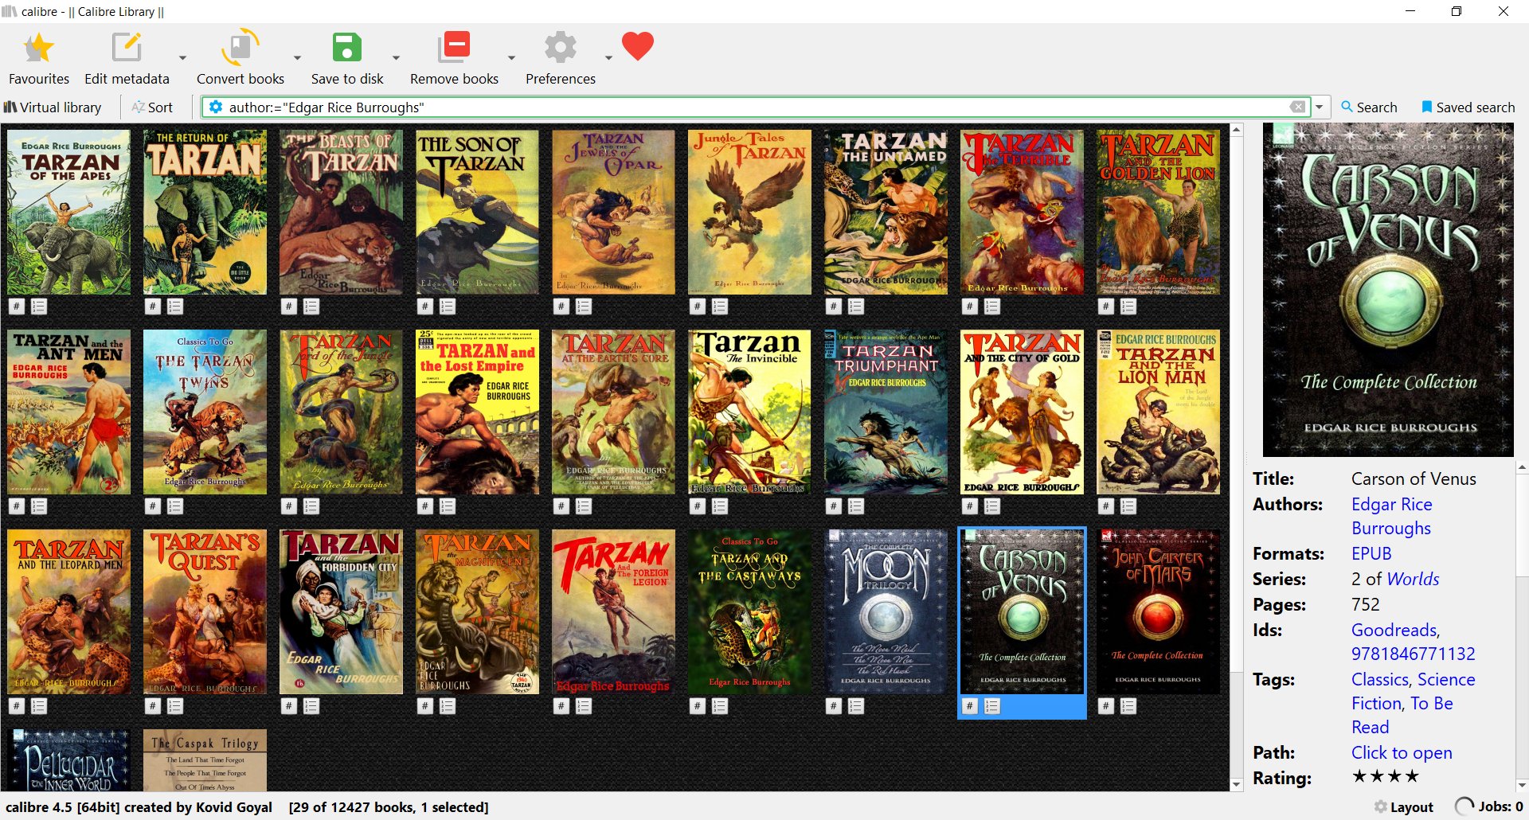The image size is (1529, 820).
Task: Click the Search button
Action: click(1369, 107)
